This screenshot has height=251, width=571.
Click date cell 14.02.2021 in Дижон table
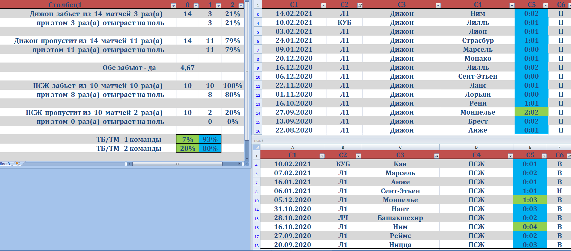(x=294, y=13)
